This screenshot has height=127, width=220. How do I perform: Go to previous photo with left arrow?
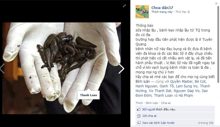(x=2, y=68)
